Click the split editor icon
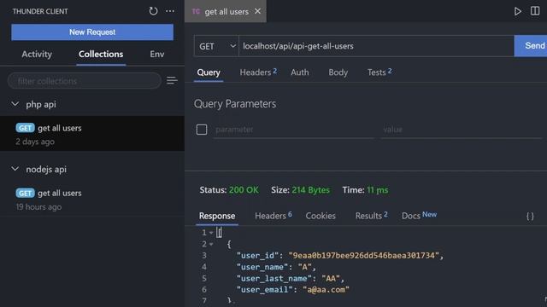Image resolution: width=547 pixels, height=307 pixels. tap(535, 11)
